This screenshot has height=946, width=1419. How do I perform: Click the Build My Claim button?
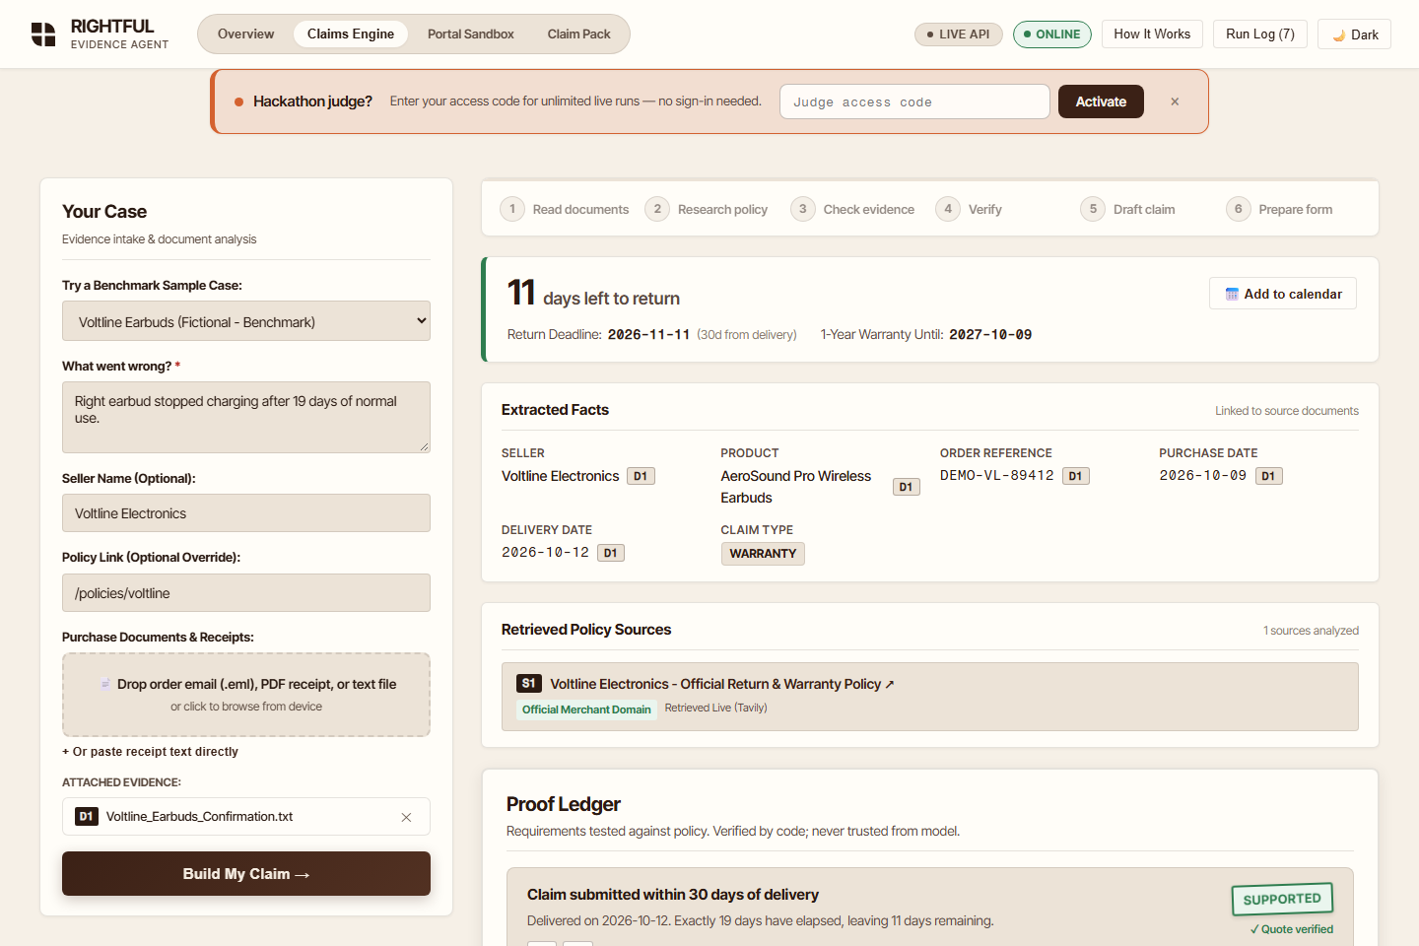246,874
